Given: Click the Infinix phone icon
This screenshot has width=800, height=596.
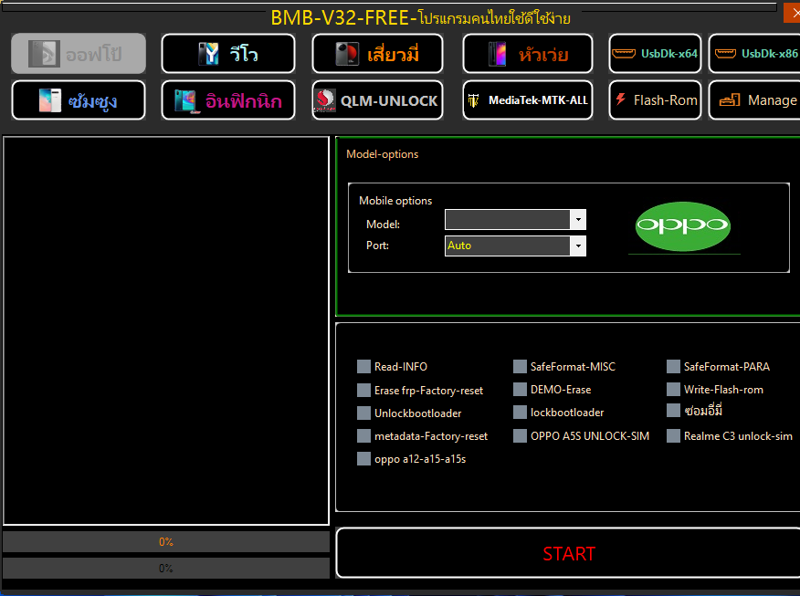Looking at the screenshot, I should [184, 100].
